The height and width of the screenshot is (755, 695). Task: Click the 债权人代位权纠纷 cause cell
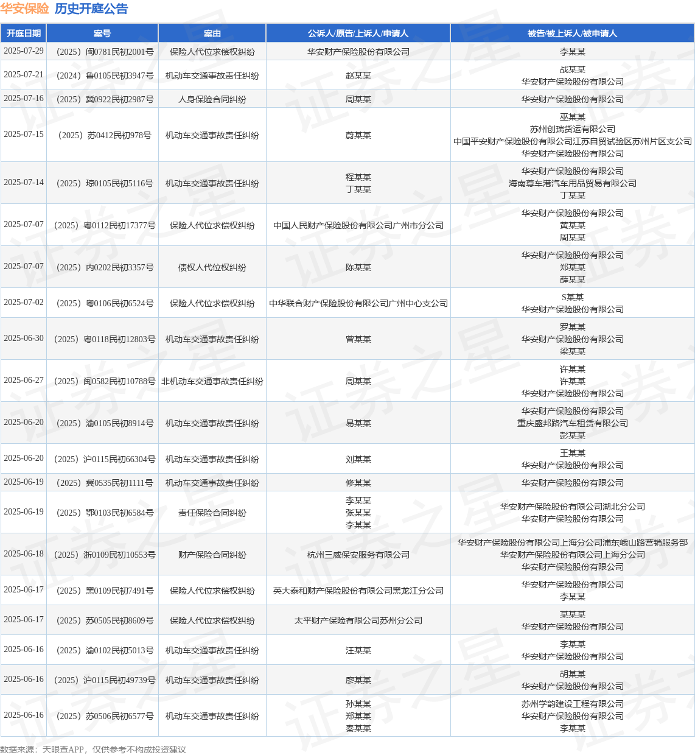[x=212, y=267]
